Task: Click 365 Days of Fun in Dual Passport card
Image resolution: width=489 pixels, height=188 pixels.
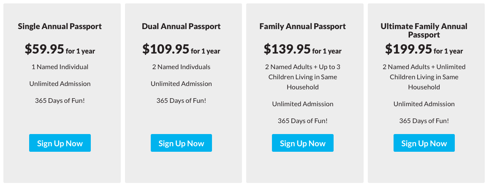Action: 181,100
